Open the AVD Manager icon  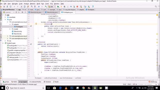click(x=81, y=6)
